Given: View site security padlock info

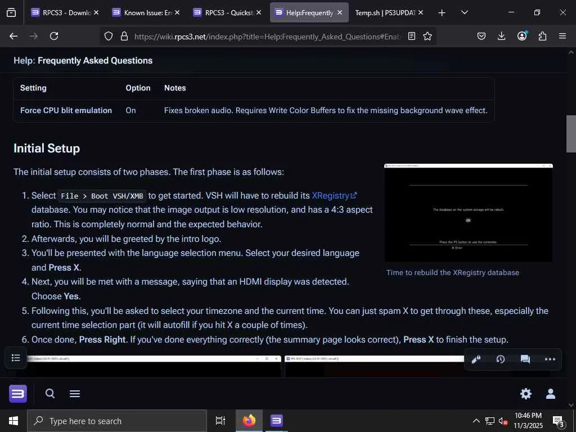Looking at the screenshot, I should point(124,37).
